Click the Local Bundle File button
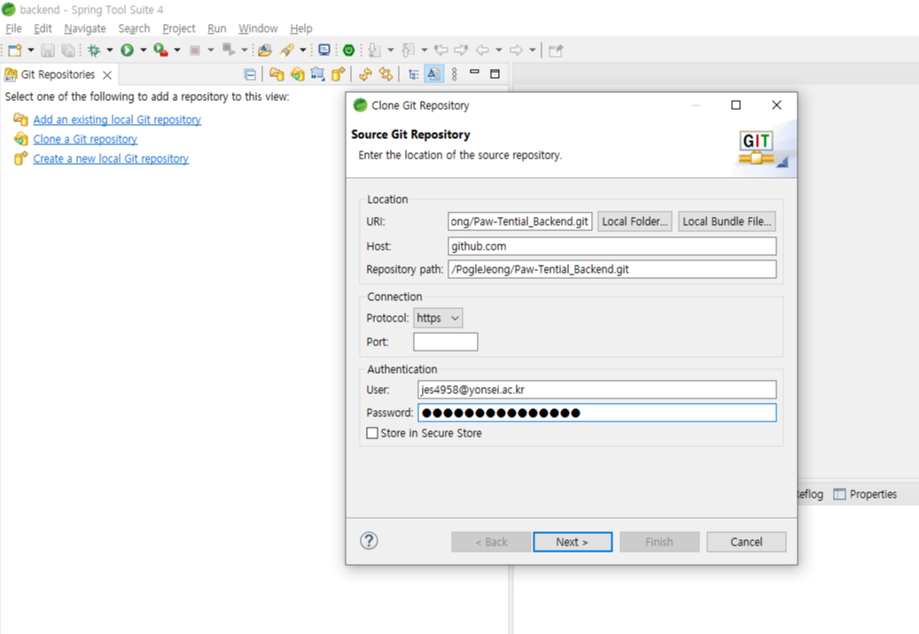Screen dimensions: 919x634 tap(727, 221)
